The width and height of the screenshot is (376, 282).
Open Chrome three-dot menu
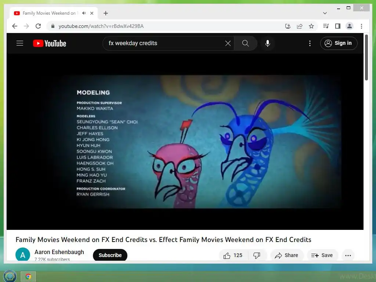tap(361, 26)
